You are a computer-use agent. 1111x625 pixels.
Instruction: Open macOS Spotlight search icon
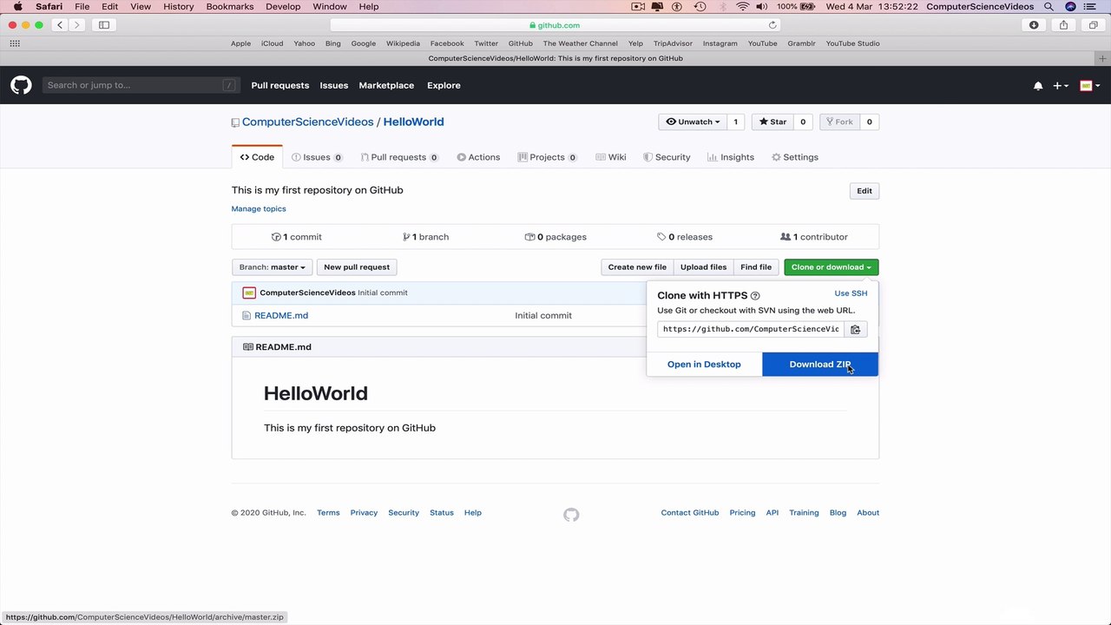click(1049, 6)
